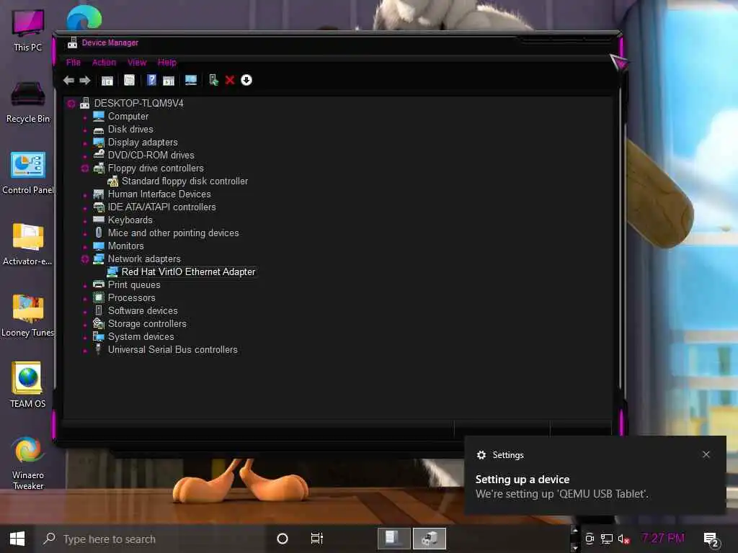Select the Software devices row
The image size is (738, 553).
[x=143, y=311]
